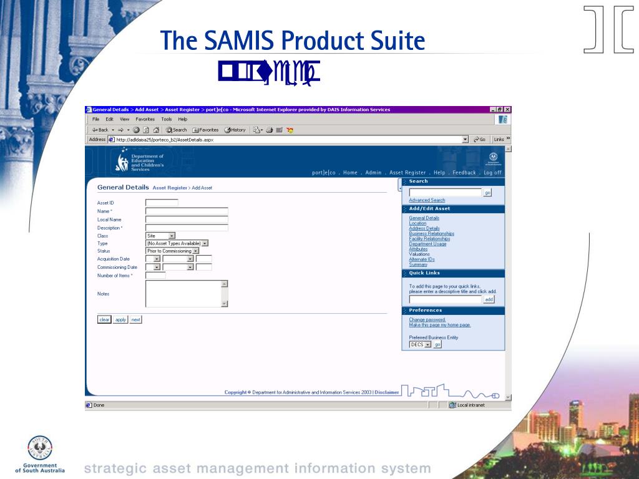The width and height of the screenshot is (639, 479).
Task: Open the Commissioning Date day dropdown
Action: click(x=153, y=267)
